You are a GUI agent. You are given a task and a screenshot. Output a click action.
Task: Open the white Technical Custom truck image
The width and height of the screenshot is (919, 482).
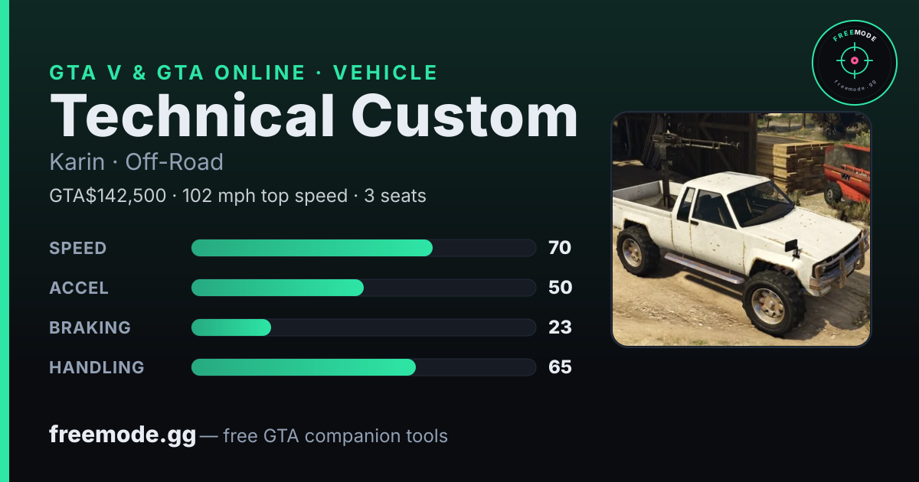click(741, 230)
